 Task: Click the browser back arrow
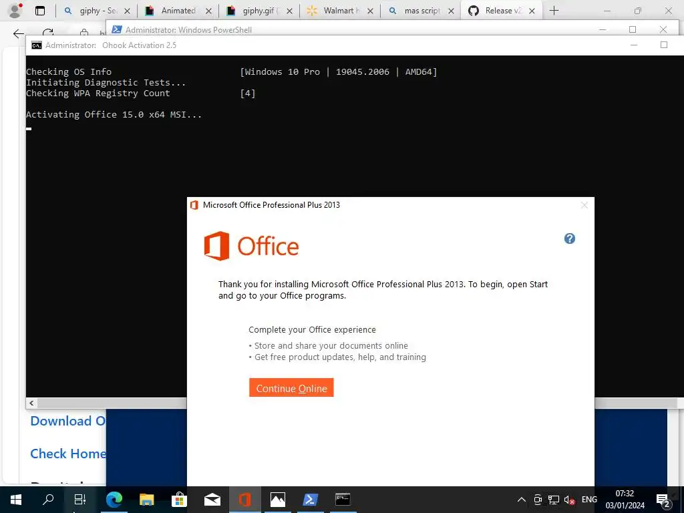click(x=18, y=33)
